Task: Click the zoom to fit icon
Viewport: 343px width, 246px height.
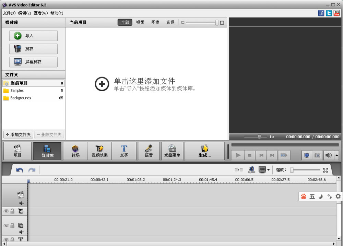Action: point(326,170)
